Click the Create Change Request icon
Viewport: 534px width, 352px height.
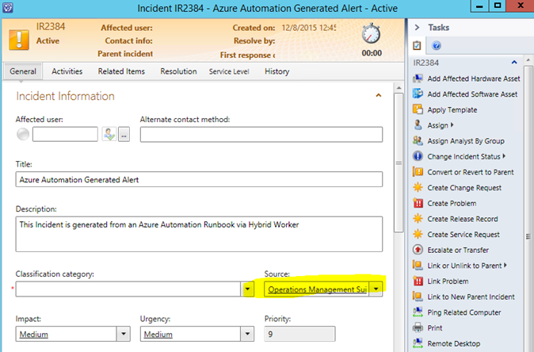click(x=418, y=188)
